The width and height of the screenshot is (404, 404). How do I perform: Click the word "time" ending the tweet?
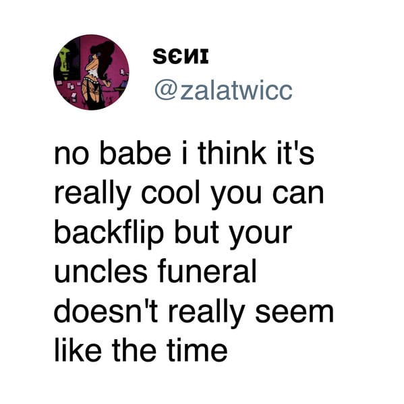(x=197, y=350)
